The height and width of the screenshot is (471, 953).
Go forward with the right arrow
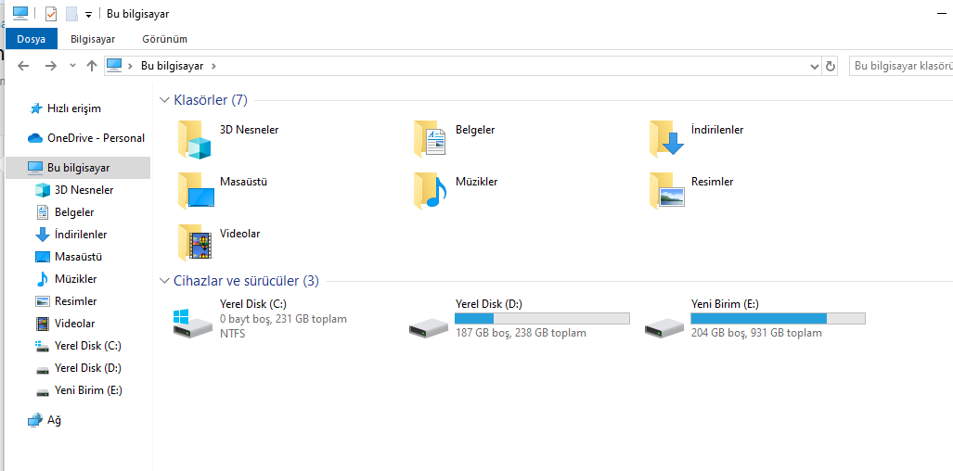[x=51, y=66]
